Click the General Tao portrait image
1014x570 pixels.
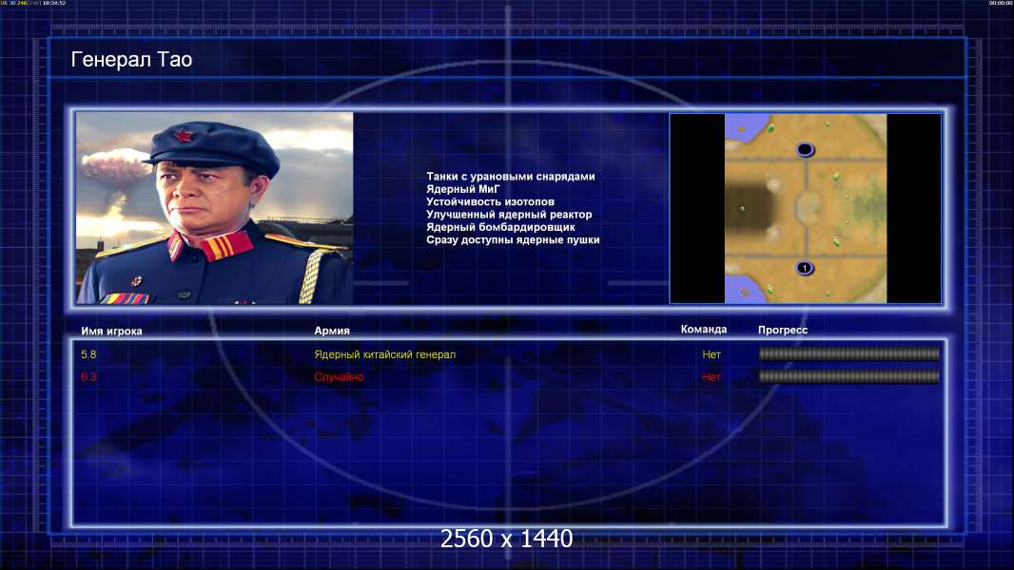tap(215, 208)
